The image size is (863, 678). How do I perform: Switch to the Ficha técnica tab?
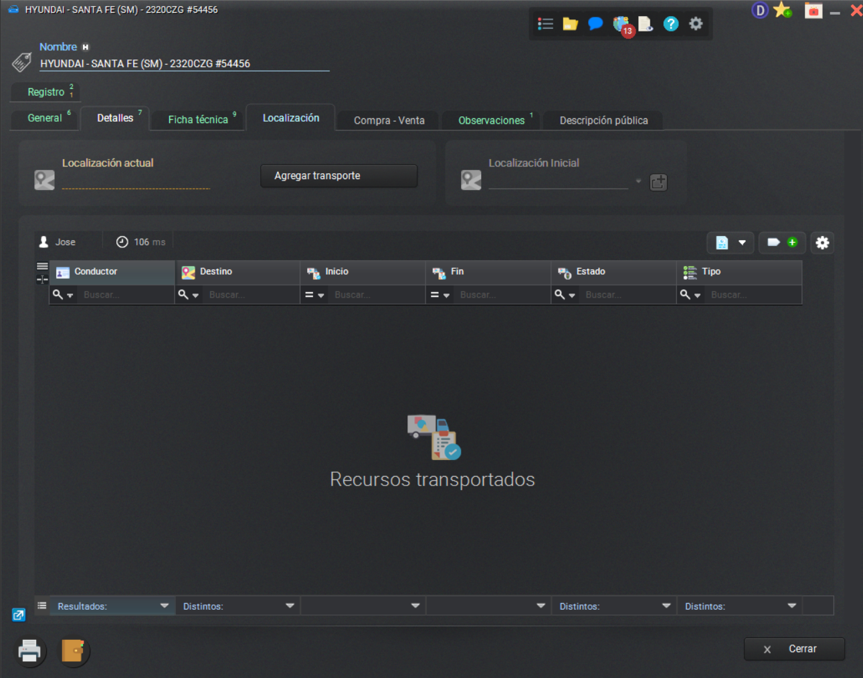(x=197, y=119)
